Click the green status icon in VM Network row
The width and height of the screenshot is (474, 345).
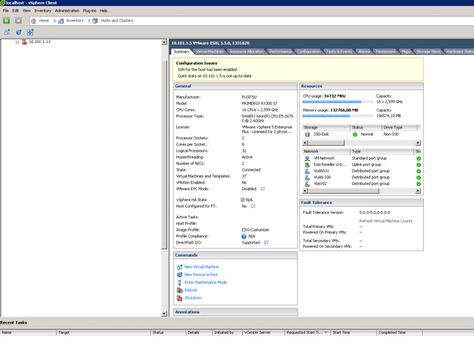tap(418, 158)
